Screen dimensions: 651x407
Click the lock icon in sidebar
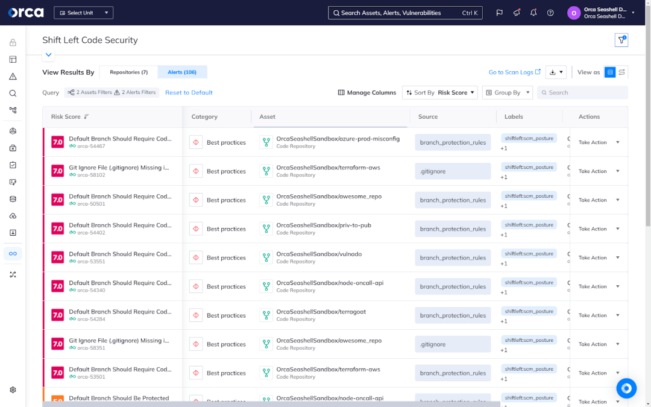13,42
